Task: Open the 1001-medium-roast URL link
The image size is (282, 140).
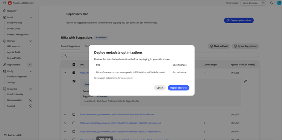Action: click(x=120, y=132)
